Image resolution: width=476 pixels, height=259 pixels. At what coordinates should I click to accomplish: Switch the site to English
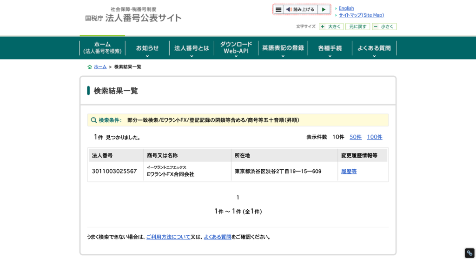tap(346, 8)
